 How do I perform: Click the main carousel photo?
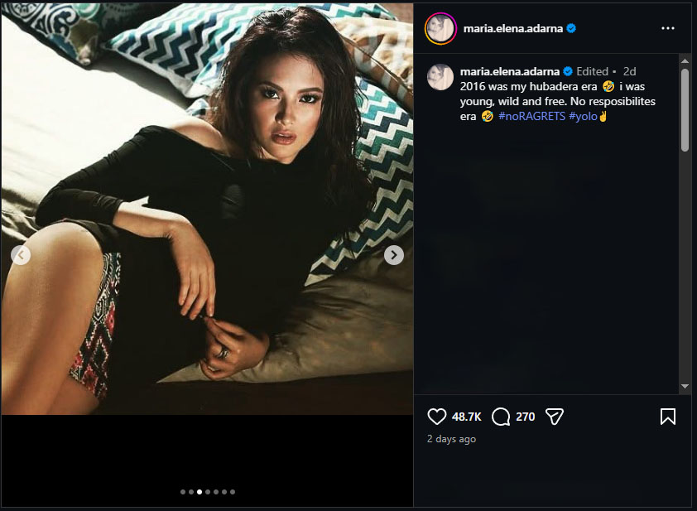[x=207, y=207]
